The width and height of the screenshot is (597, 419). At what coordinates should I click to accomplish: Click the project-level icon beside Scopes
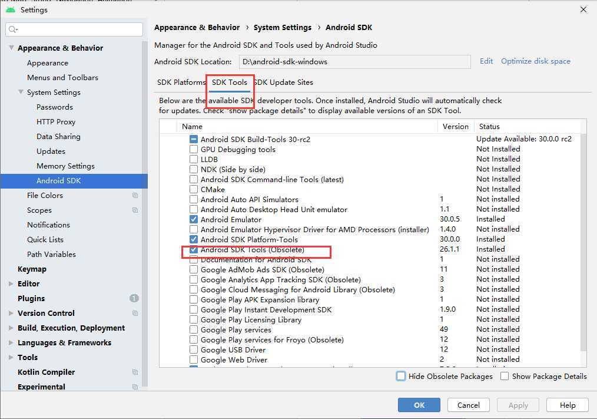[x=135, y=210]
